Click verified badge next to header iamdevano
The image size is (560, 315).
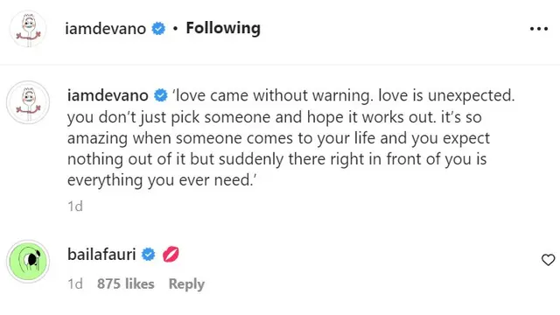point(158,29)
